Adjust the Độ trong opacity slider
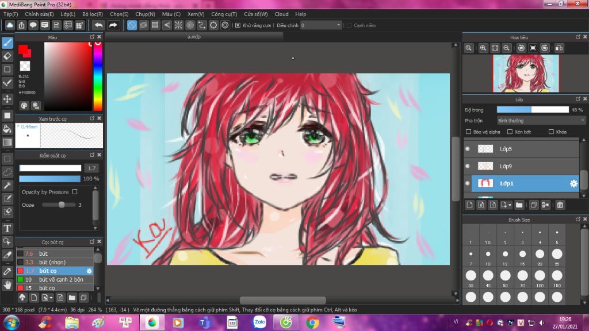This screenshot has height=331, width=589. click(533, 110)
